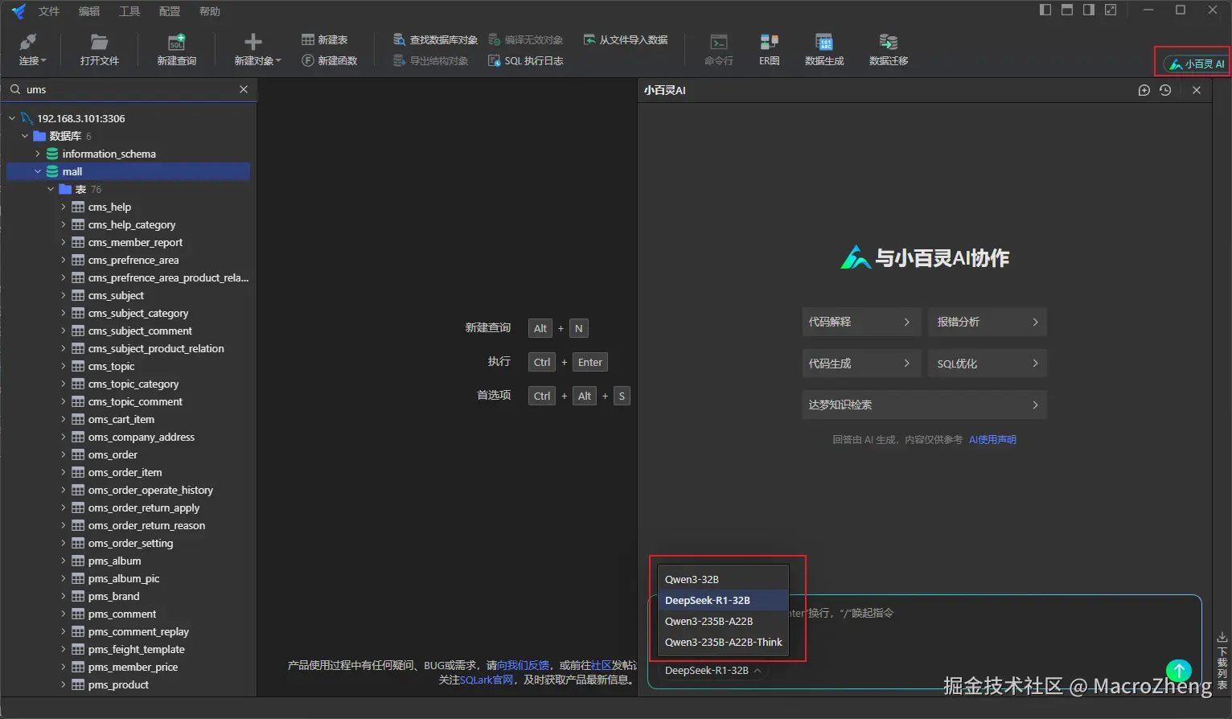Click the 代码生成 quick action

pos(861,364)
